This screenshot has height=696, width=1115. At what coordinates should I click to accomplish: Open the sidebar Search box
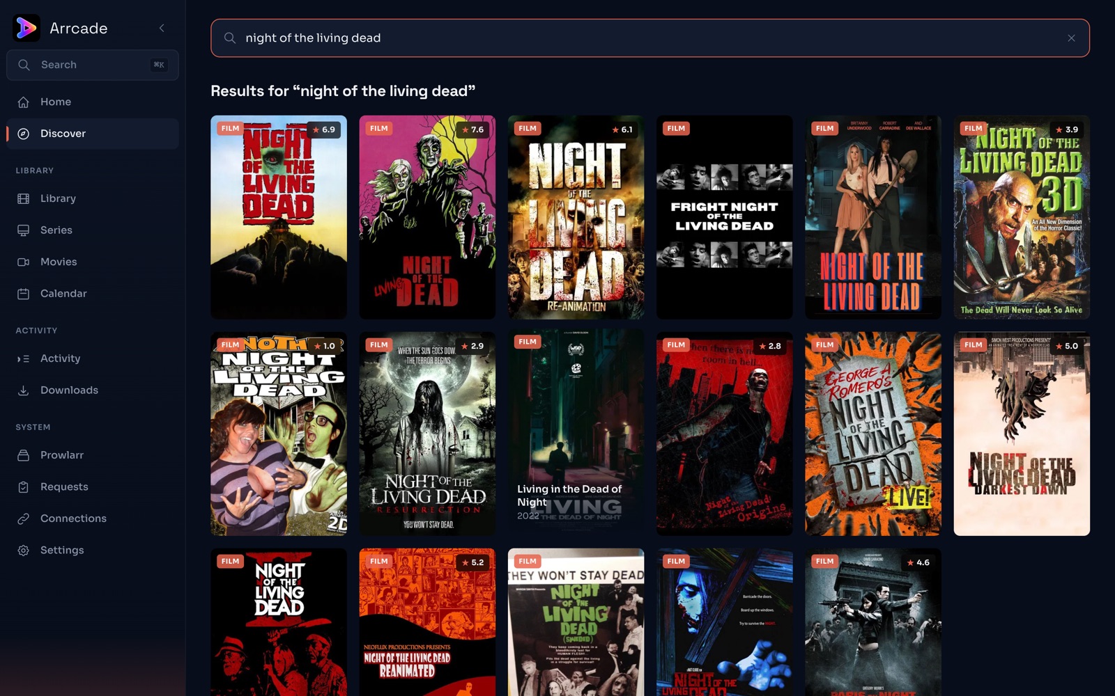point(93,65)
